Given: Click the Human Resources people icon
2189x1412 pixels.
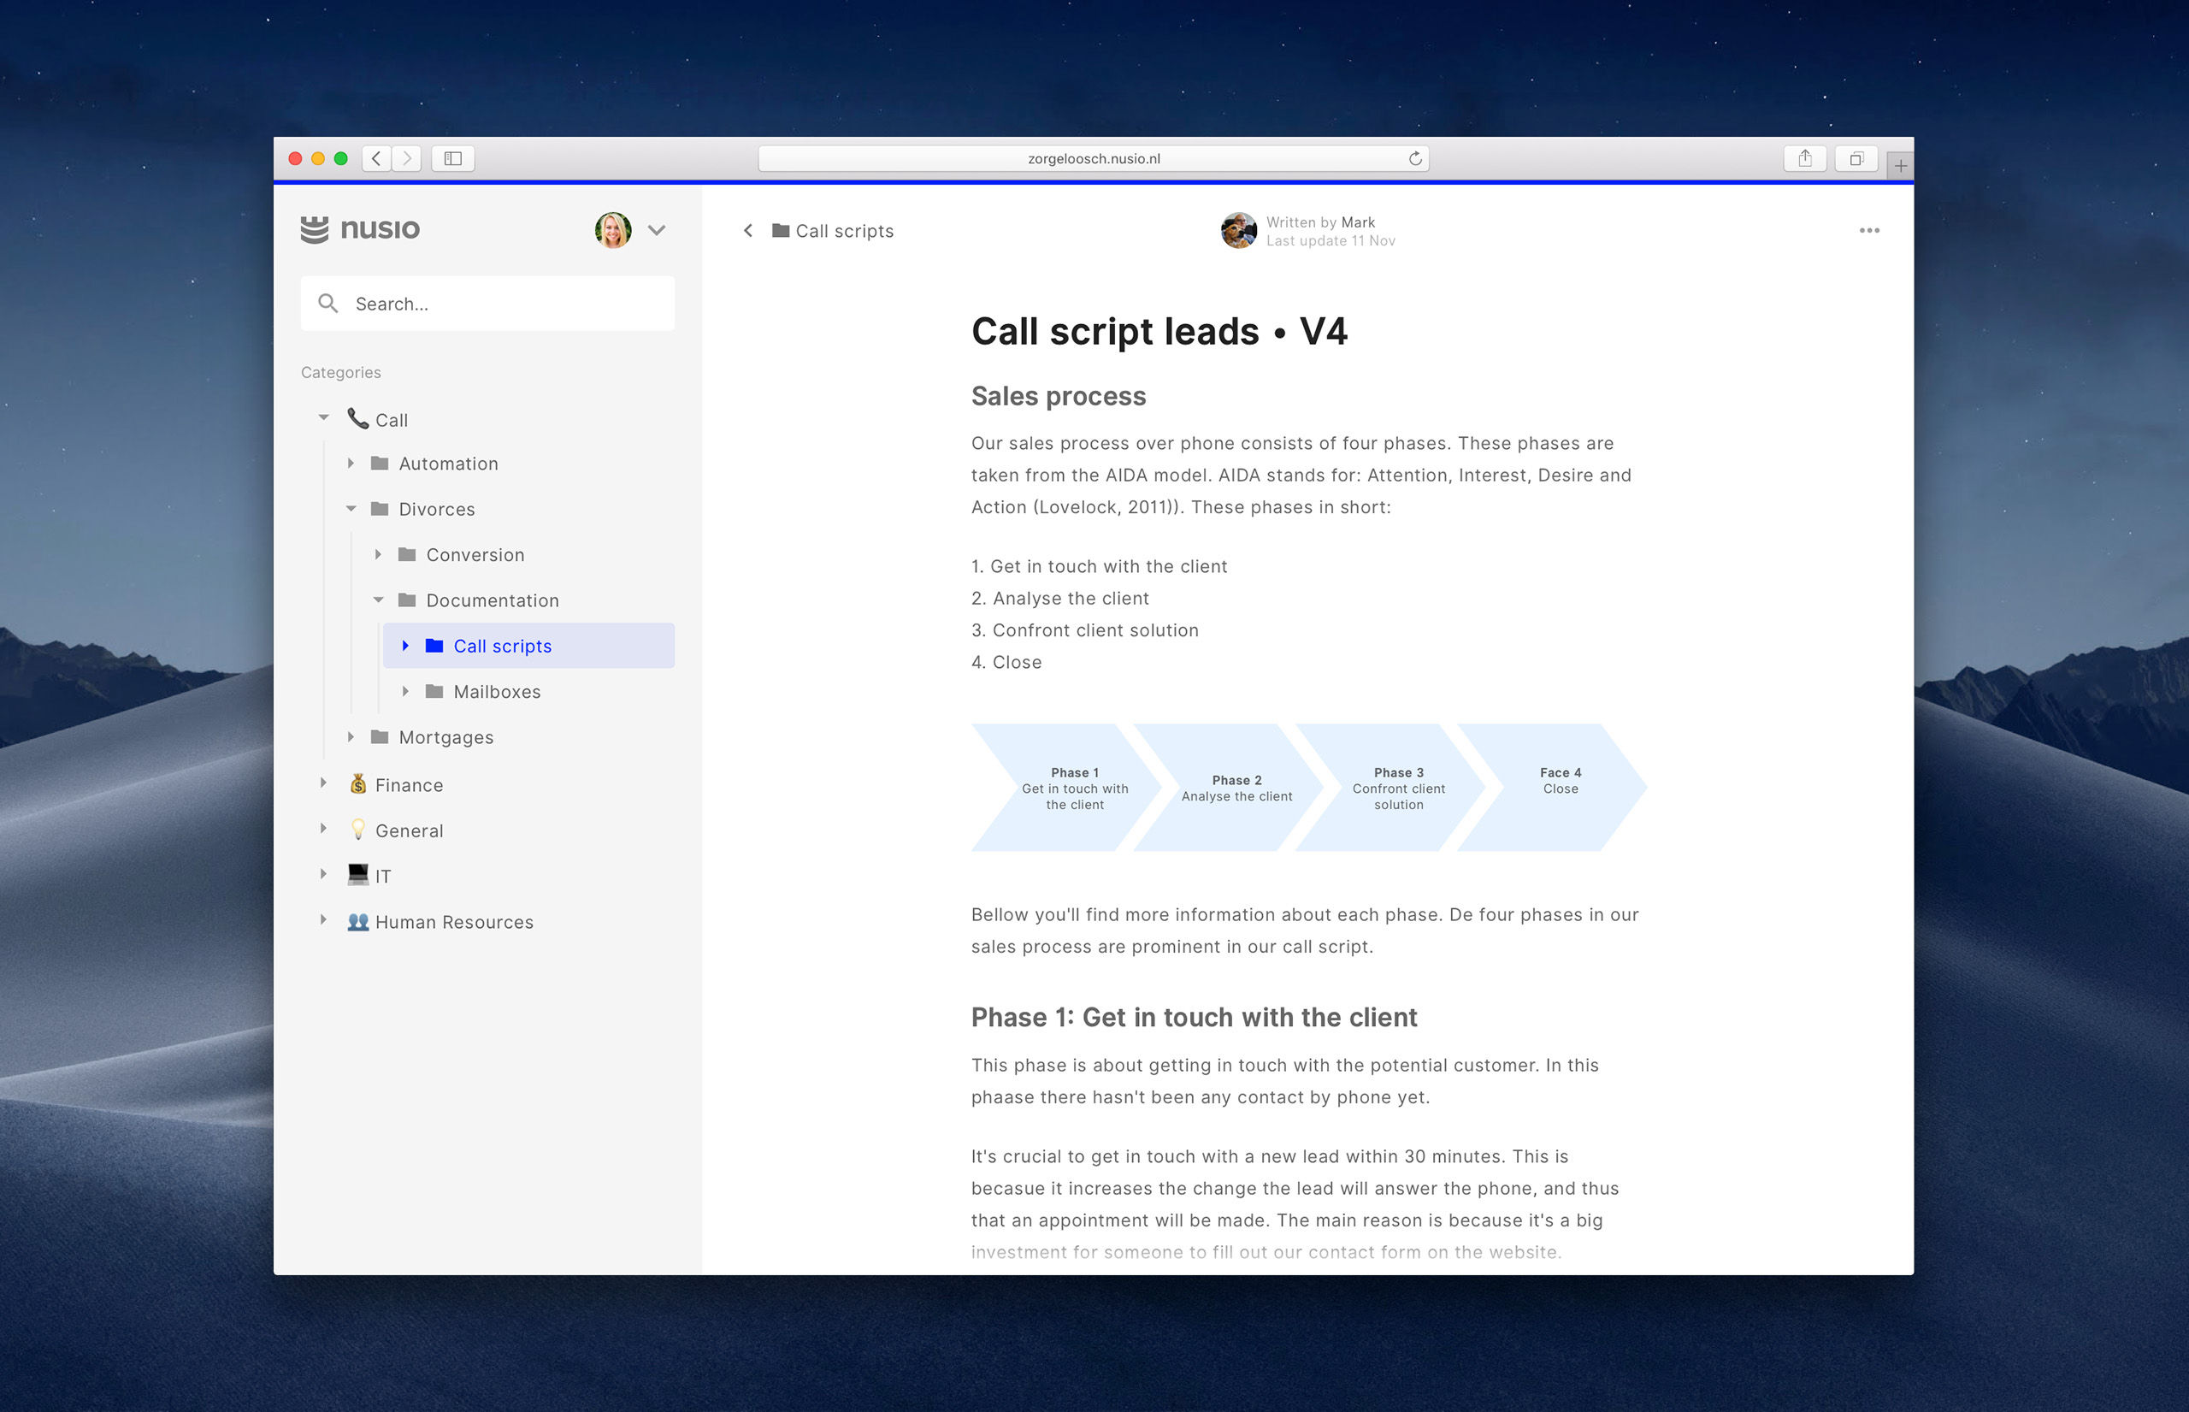Looking at the screenshot, I should (358, 921).
